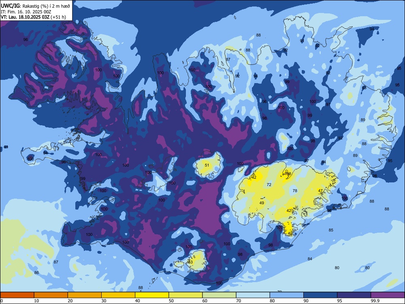
Task: Click the 'IT: Fim. 16. 10. 2025 00Z' line
Action: [x=26, y=12]
